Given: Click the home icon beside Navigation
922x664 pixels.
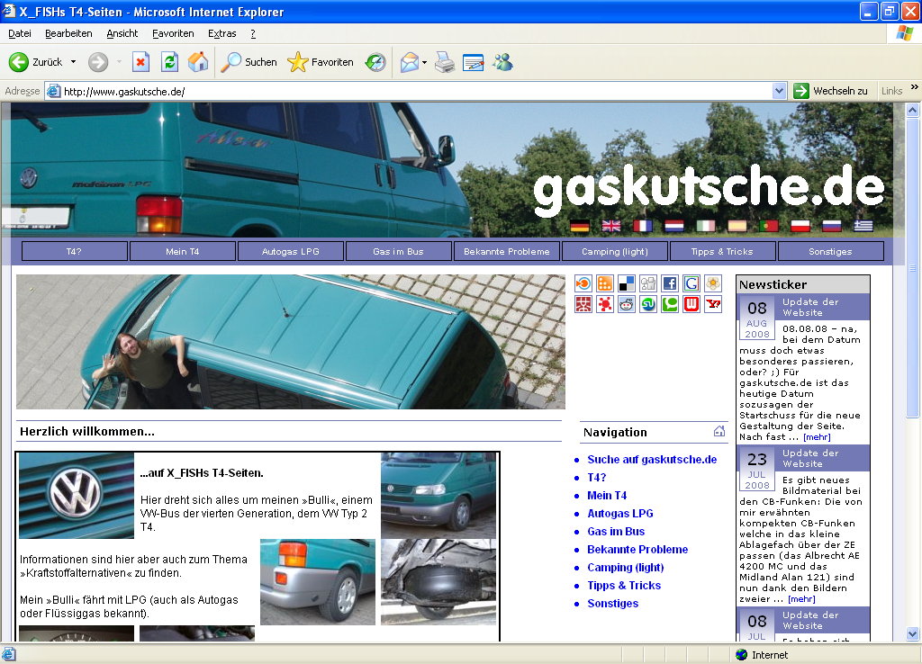Looking at the screenshot, I should (719, 431).
